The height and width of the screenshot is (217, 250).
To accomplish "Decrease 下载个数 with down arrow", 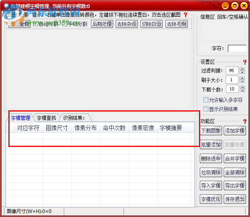I will pyautogui.click(x=242, y=90).
